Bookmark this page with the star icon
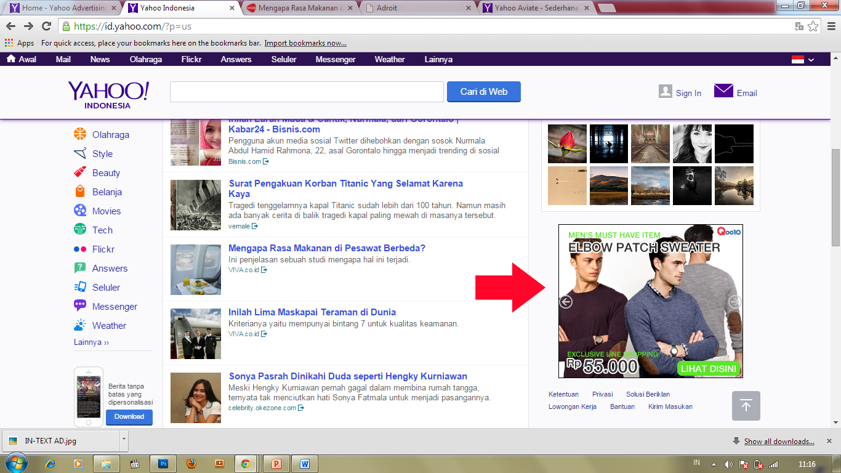The height and width of the screenshot is (473, 841). [x=813, y=26]
